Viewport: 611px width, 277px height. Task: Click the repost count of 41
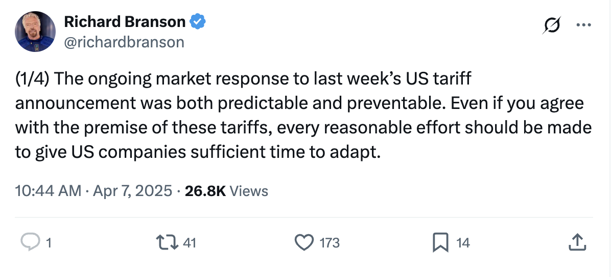[190, 243]
